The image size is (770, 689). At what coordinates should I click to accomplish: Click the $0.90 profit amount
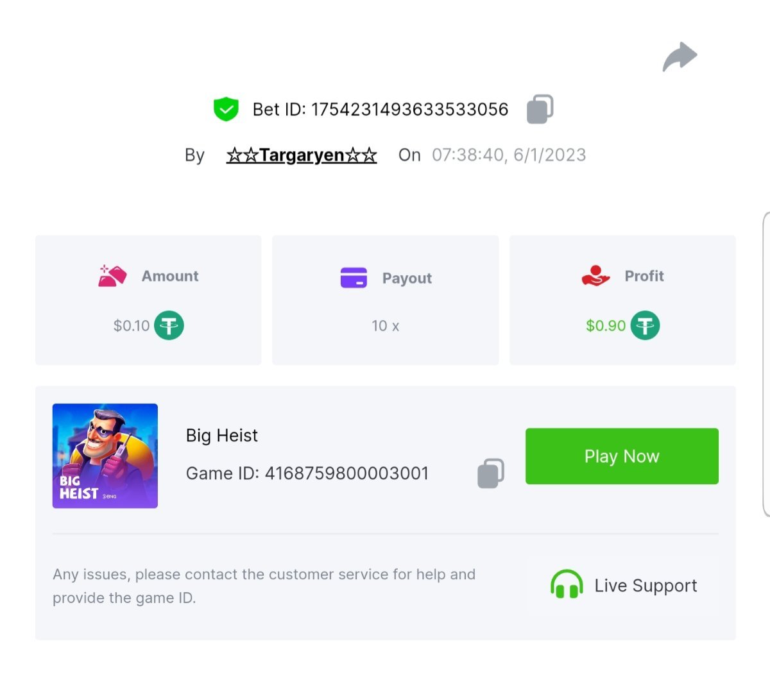coord(605,326)
